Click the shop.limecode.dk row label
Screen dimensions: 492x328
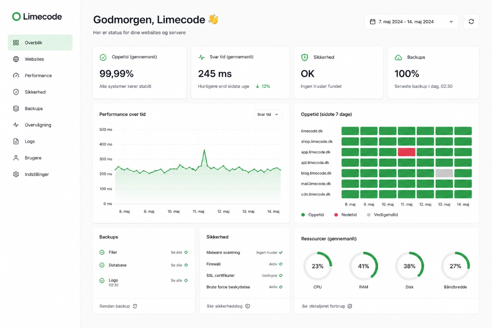317,141
